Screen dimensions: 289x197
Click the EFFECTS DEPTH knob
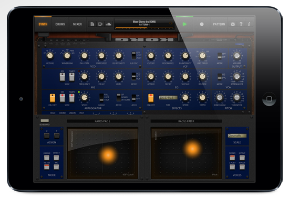pyautogui.click(x=202, y=98)
